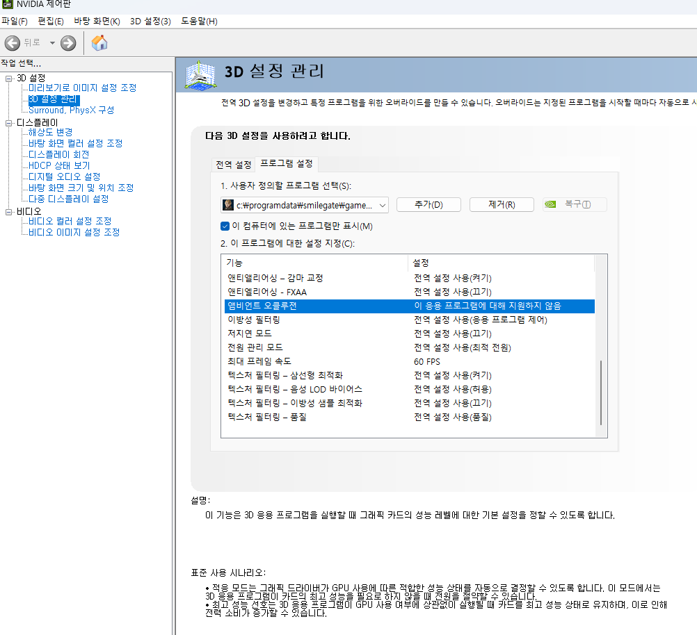This screenshot has height=635, width=697.
Task: Select the 저지연 모드 row
Action: point(410,333)
